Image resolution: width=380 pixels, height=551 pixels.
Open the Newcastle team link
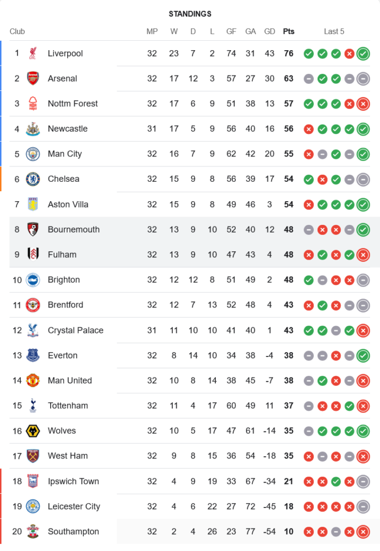click(x=68, y=129)
